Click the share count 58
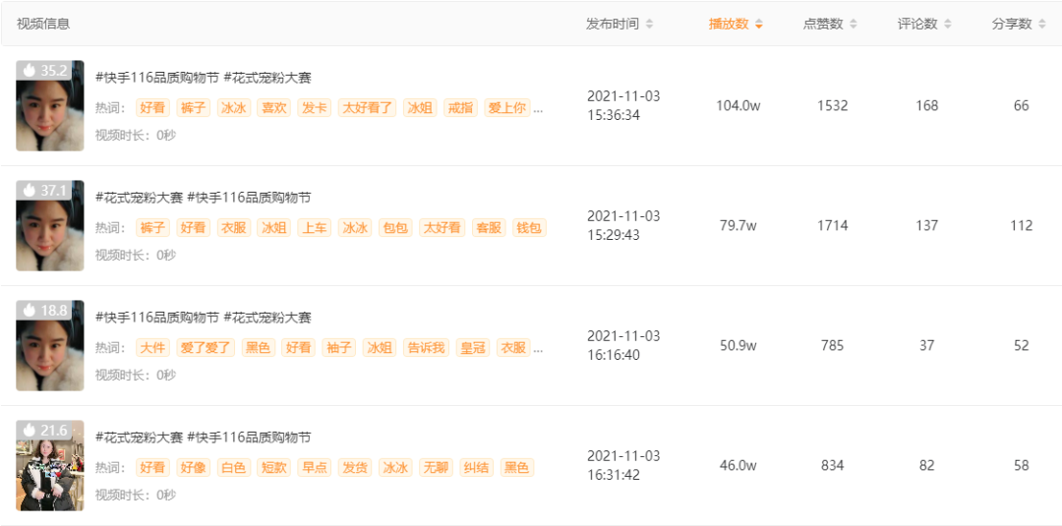The height and width of the screenshot is (526, 1062). tap(1022, 466)
